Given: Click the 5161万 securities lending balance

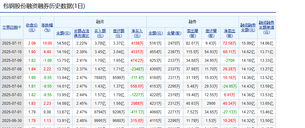Looking at the screenshot, I should click(x=156, y=43).
